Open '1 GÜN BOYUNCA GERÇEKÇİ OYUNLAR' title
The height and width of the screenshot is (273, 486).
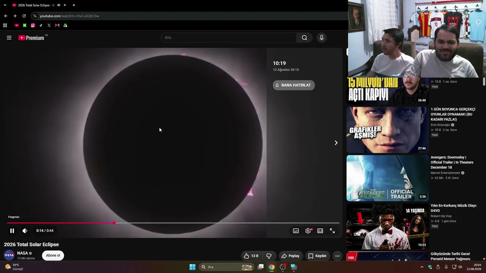[x=453, y=114]
